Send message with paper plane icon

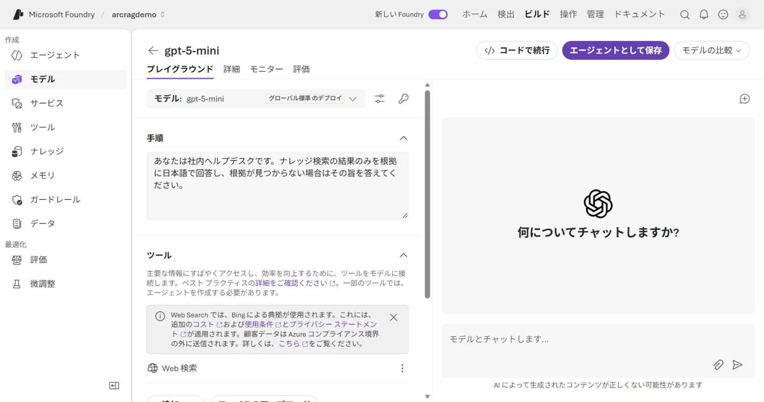tap(737, 365)
